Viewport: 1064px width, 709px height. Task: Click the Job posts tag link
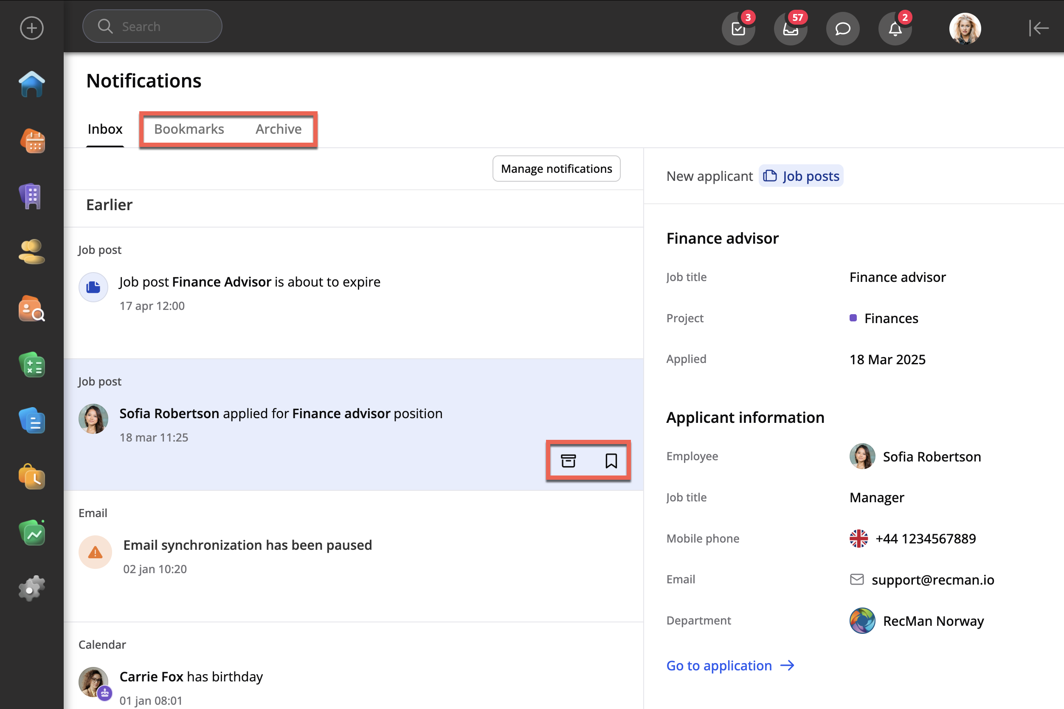click(801, 176)
